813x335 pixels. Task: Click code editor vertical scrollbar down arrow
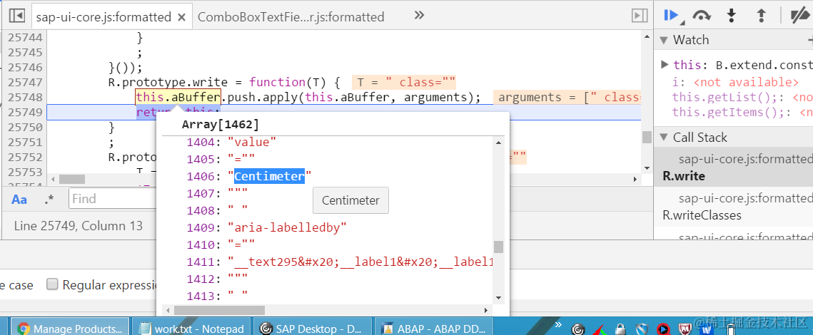coord(647,168)
